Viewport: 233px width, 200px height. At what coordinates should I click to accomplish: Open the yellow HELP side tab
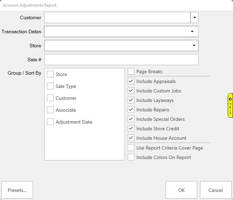click(230, 105)
